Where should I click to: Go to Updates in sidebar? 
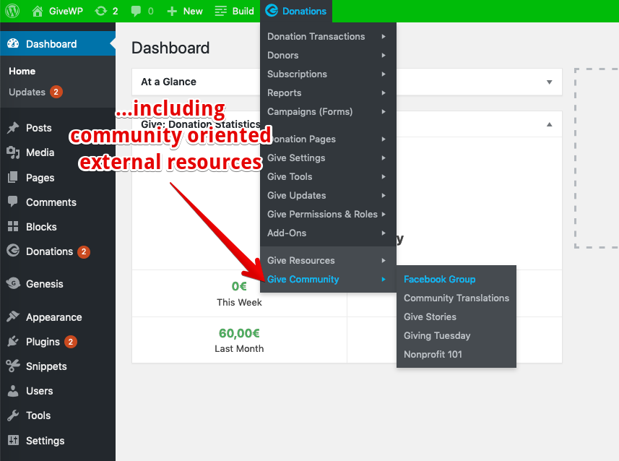coord(27,92)
